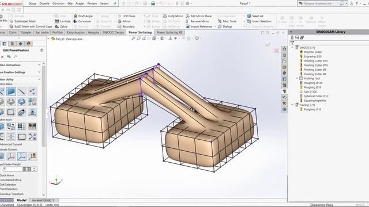Click the origin coordinate system icon
Viewport: 369px width, 207px height.
coord(22,156)
